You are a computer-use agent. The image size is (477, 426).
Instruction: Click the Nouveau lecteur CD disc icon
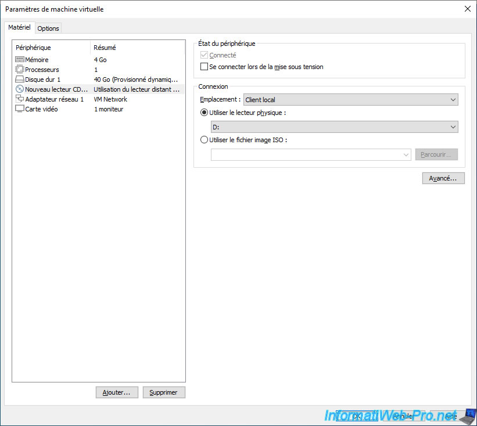pos(19,89)
